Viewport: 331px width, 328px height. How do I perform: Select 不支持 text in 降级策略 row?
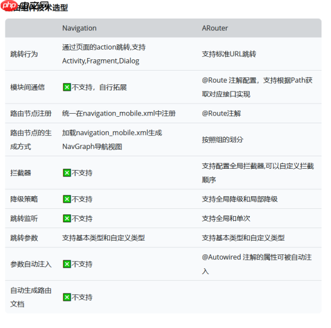point(82,199)
